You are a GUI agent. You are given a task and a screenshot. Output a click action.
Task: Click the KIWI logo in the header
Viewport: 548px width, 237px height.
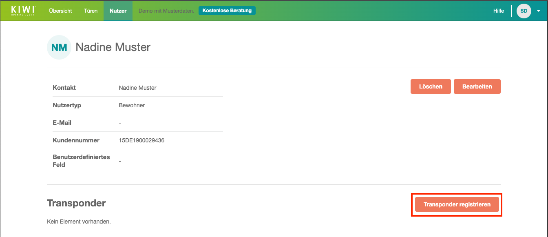click(24, 11)
